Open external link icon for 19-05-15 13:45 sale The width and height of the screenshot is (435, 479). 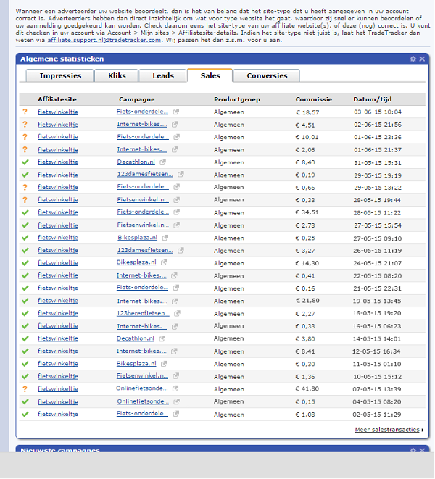[175, 301]
